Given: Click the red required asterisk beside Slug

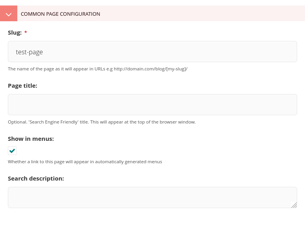Looking at the screenshot, I should click(x=26, y=33).
